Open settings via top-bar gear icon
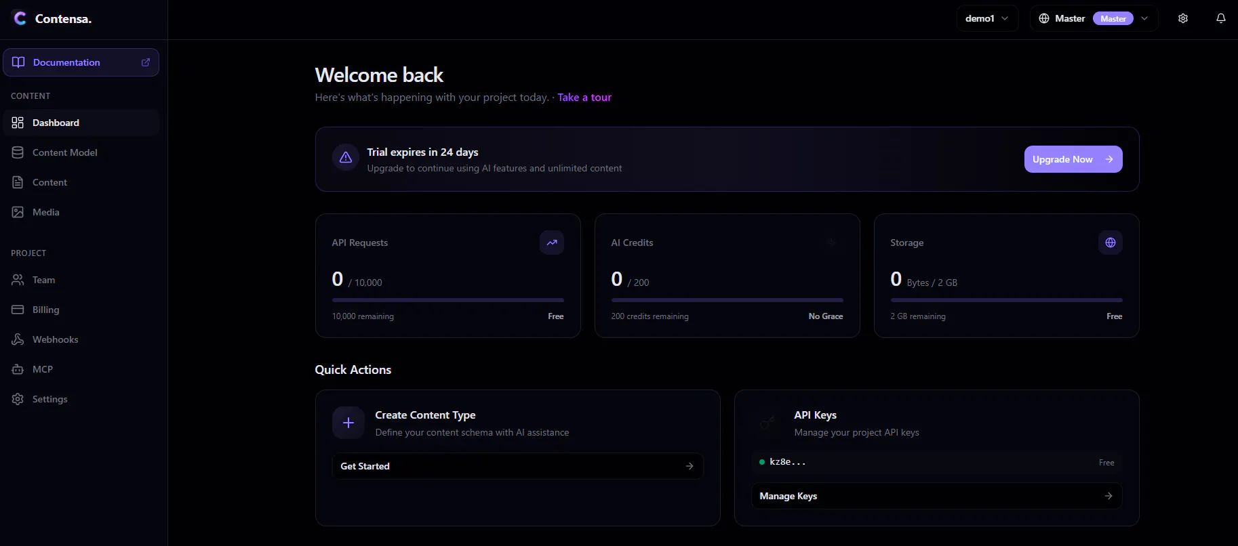Image resolution: width=1238 pixels, height=546 pixels. pyautogui.click(x=1183, y=18)
